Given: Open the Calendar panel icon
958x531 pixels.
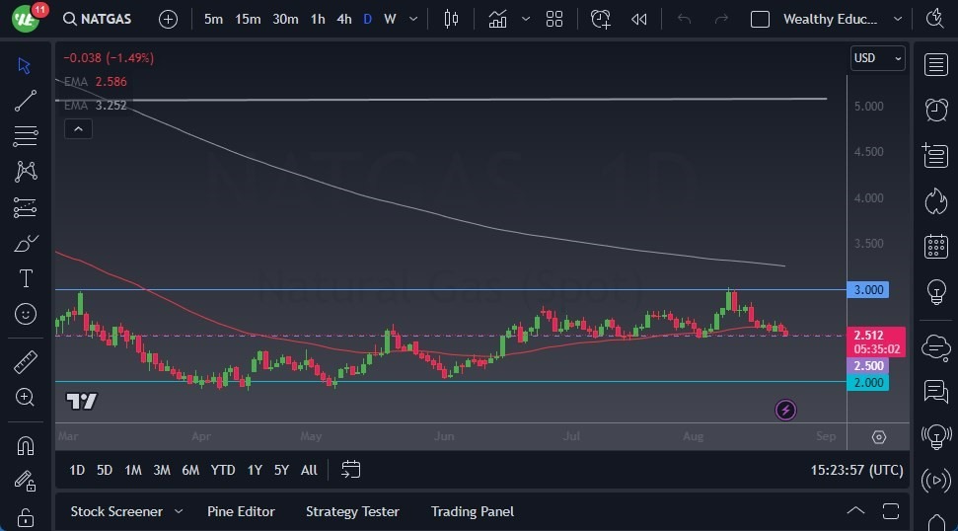Looking at the screenshot, I should tap(935, 247).
